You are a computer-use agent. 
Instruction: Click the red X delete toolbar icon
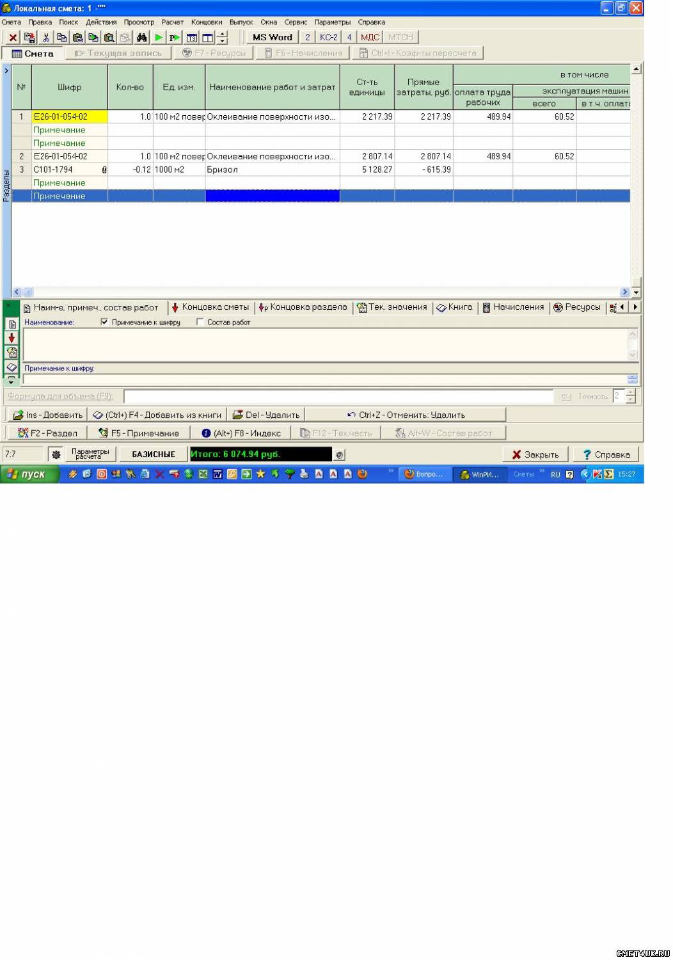coord(12,38)
